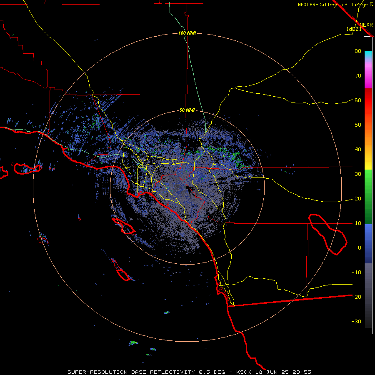Click the dBZ units label
This screenshot has width=375, height=375.
(354, 29)
